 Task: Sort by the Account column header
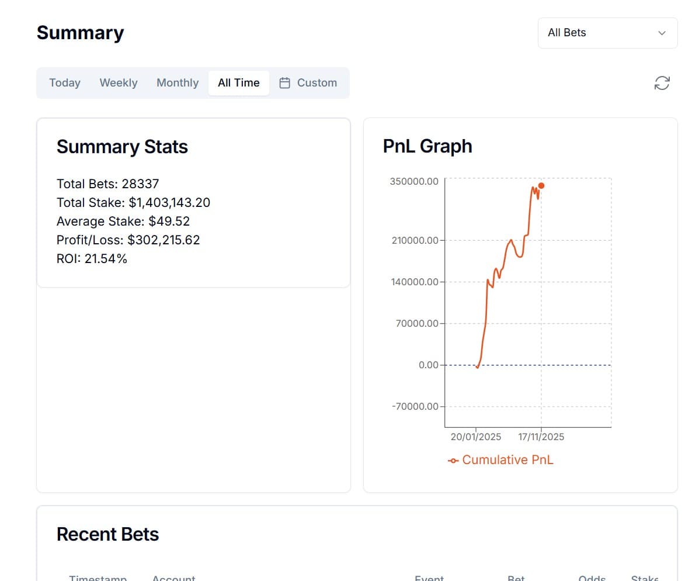click(173, 577)
